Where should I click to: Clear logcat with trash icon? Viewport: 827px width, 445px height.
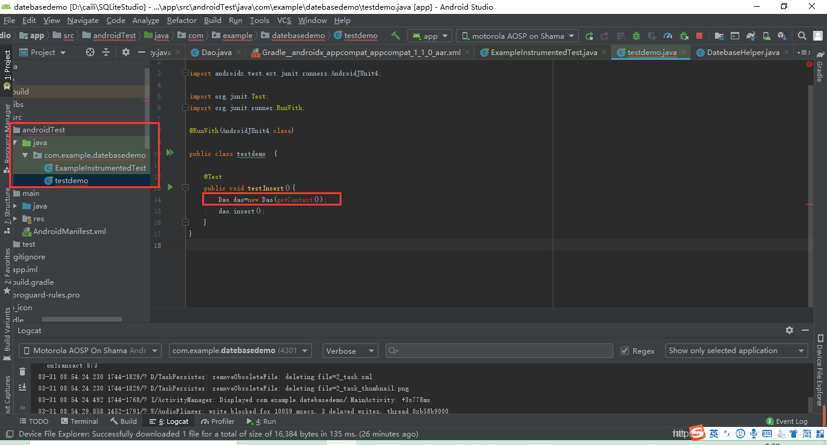(22, 372)
